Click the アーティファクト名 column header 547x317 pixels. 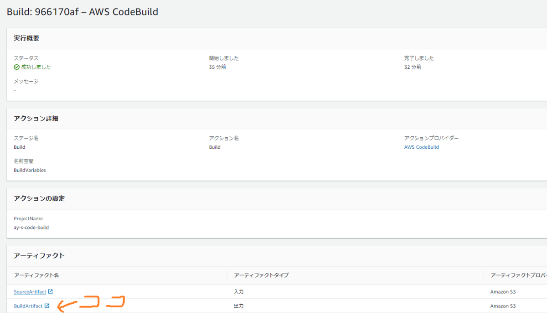[x=36, y=275]
